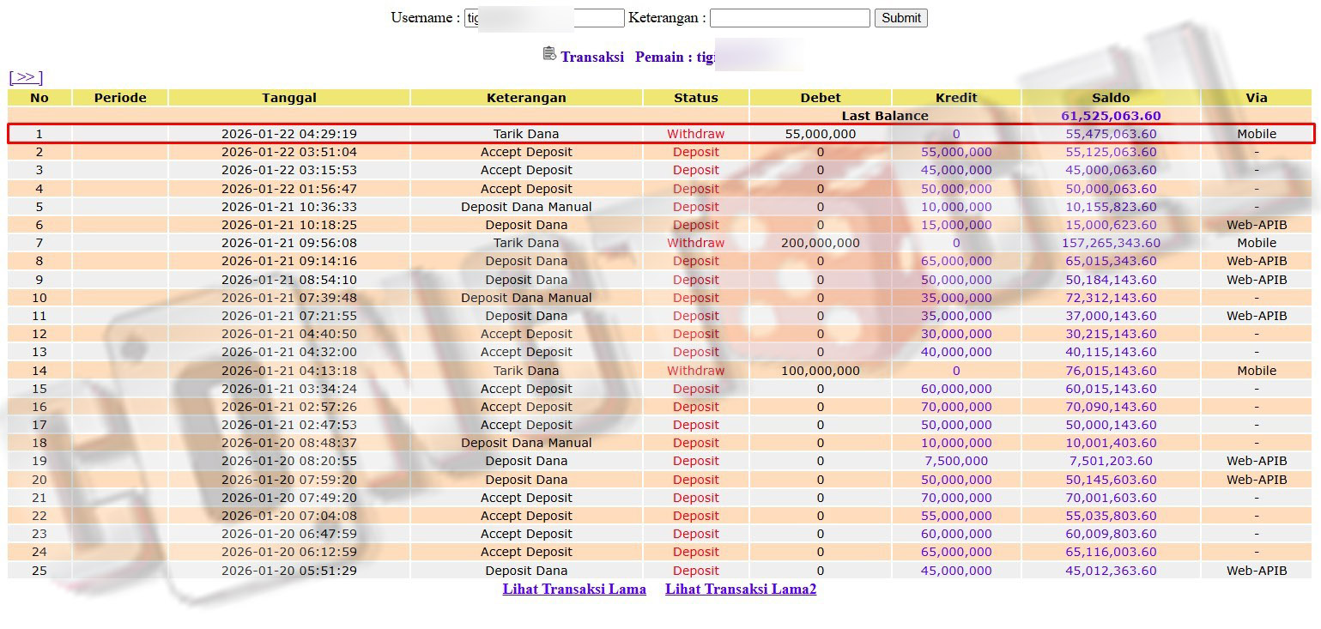Click the clipboard icon beside Transaksi
1321x629 pixels.
[549, 54]
